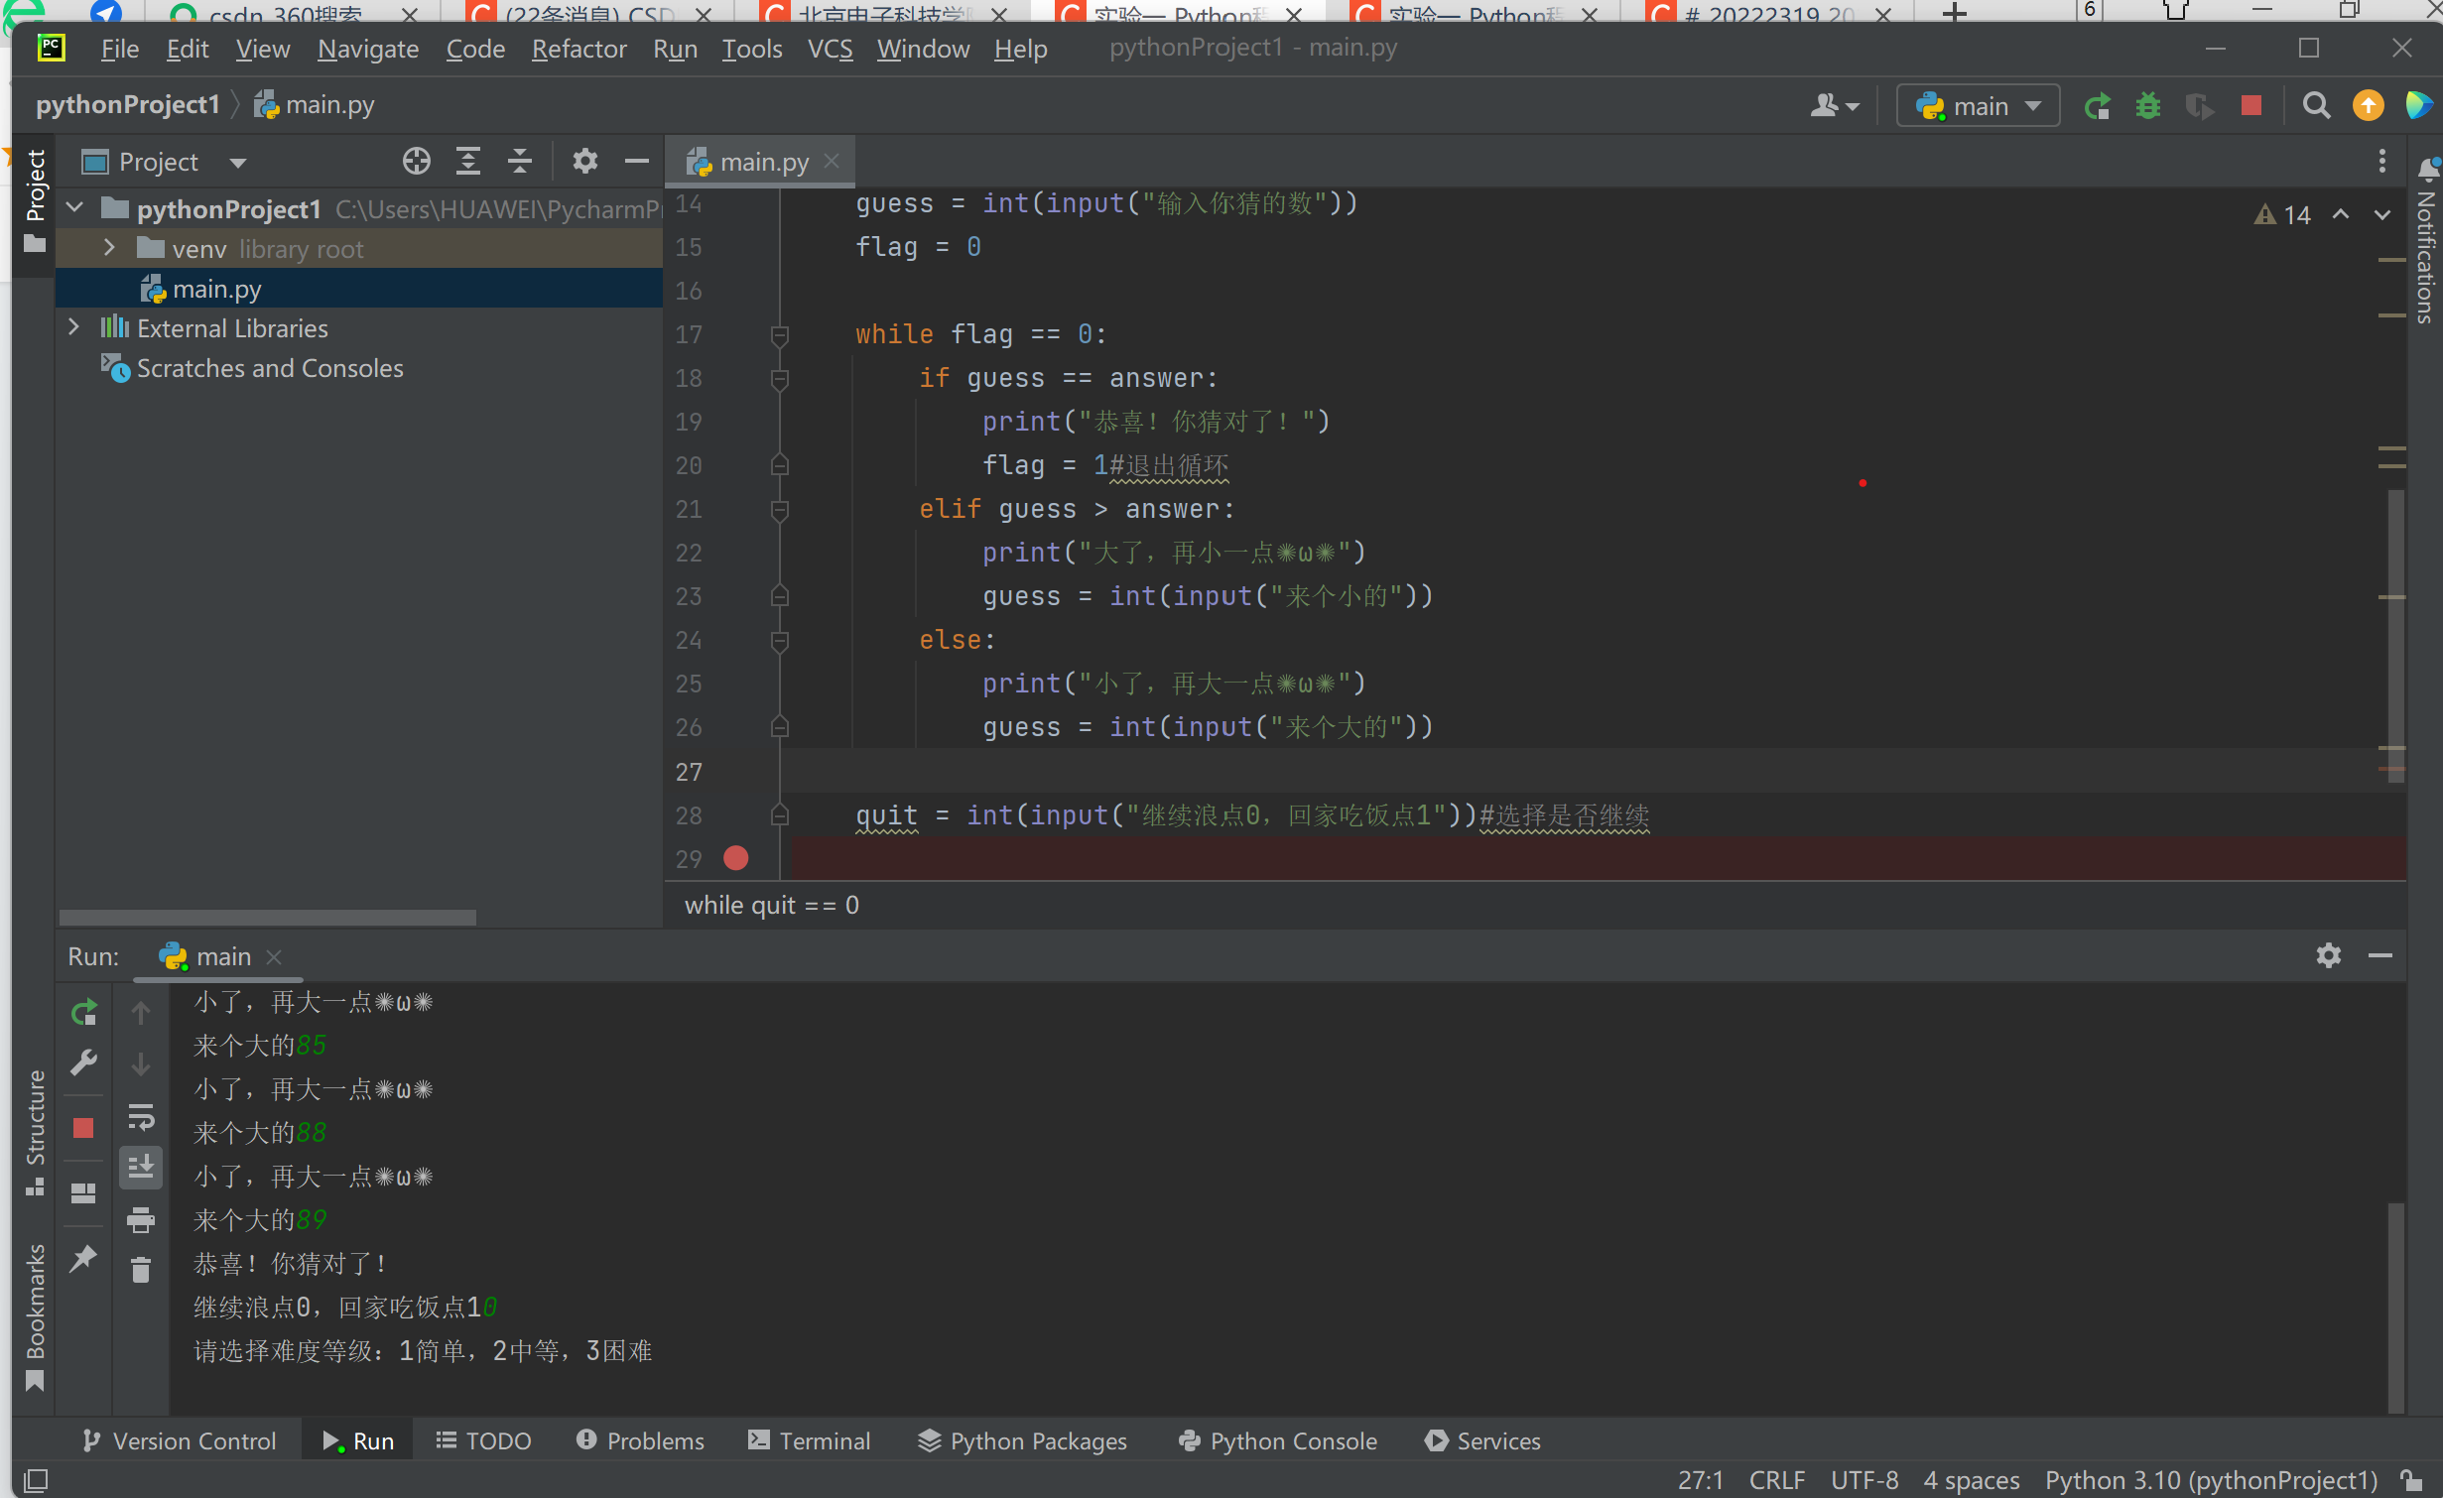The image size is (2443, 1498).
Task: Toggle breakpoint on line 29
Action: point(736,858)
